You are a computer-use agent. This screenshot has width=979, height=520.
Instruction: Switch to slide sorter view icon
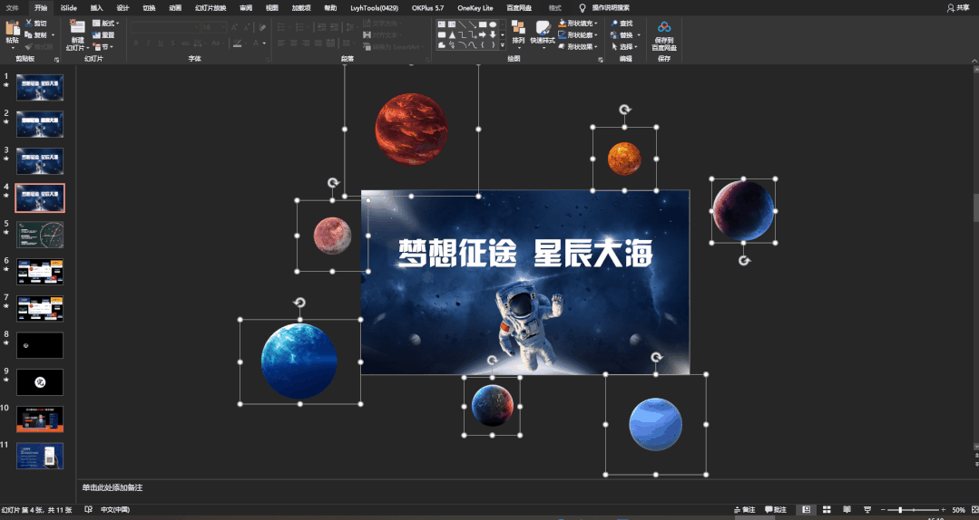pyautogui.click(x=827, y=510)
